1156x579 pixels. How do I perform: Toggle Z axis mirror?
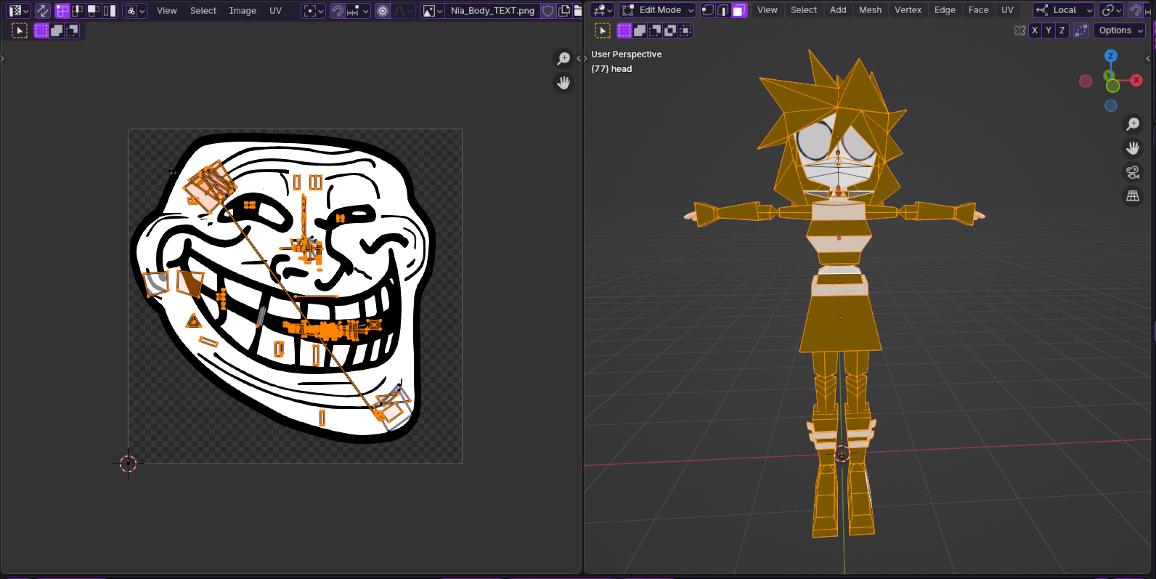[1062, 31]
